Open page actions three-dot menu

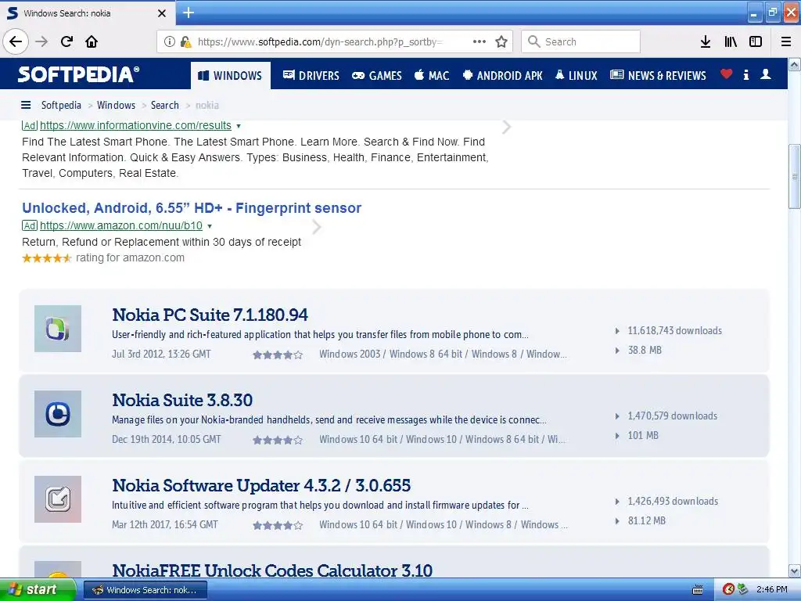480,41
